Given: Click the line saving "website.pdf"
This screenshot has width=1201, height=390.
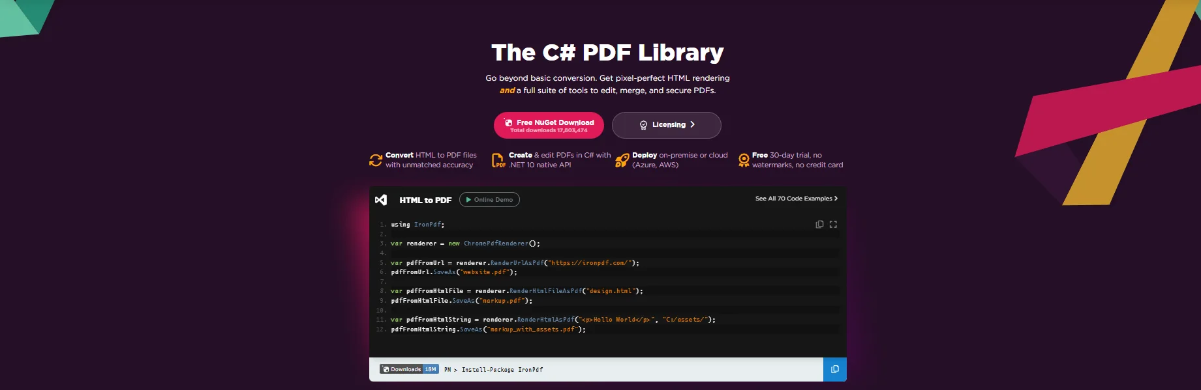Looking at the screenshot, I should 454,272.
